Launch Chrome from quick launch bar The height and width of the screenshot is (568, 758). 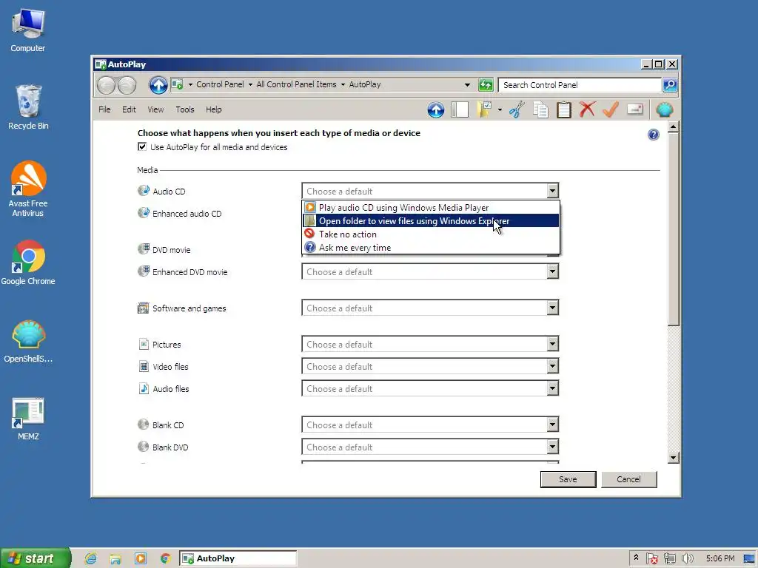pyautogui.click(x=165, y=558)
